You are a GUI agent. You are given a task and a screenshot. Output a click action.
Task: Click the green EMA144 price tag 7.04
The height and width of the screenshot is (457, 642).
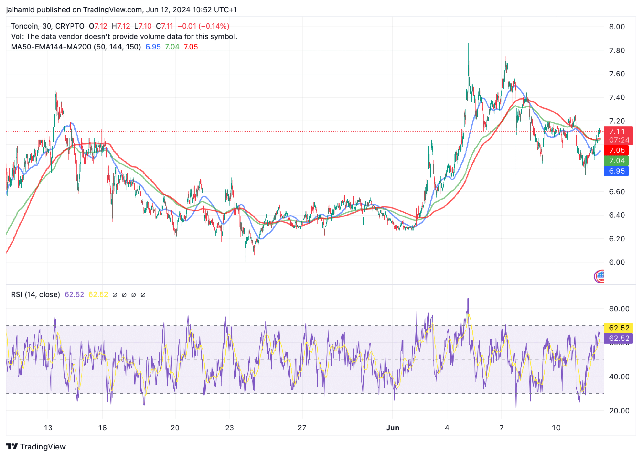click(x=617, y=161)
